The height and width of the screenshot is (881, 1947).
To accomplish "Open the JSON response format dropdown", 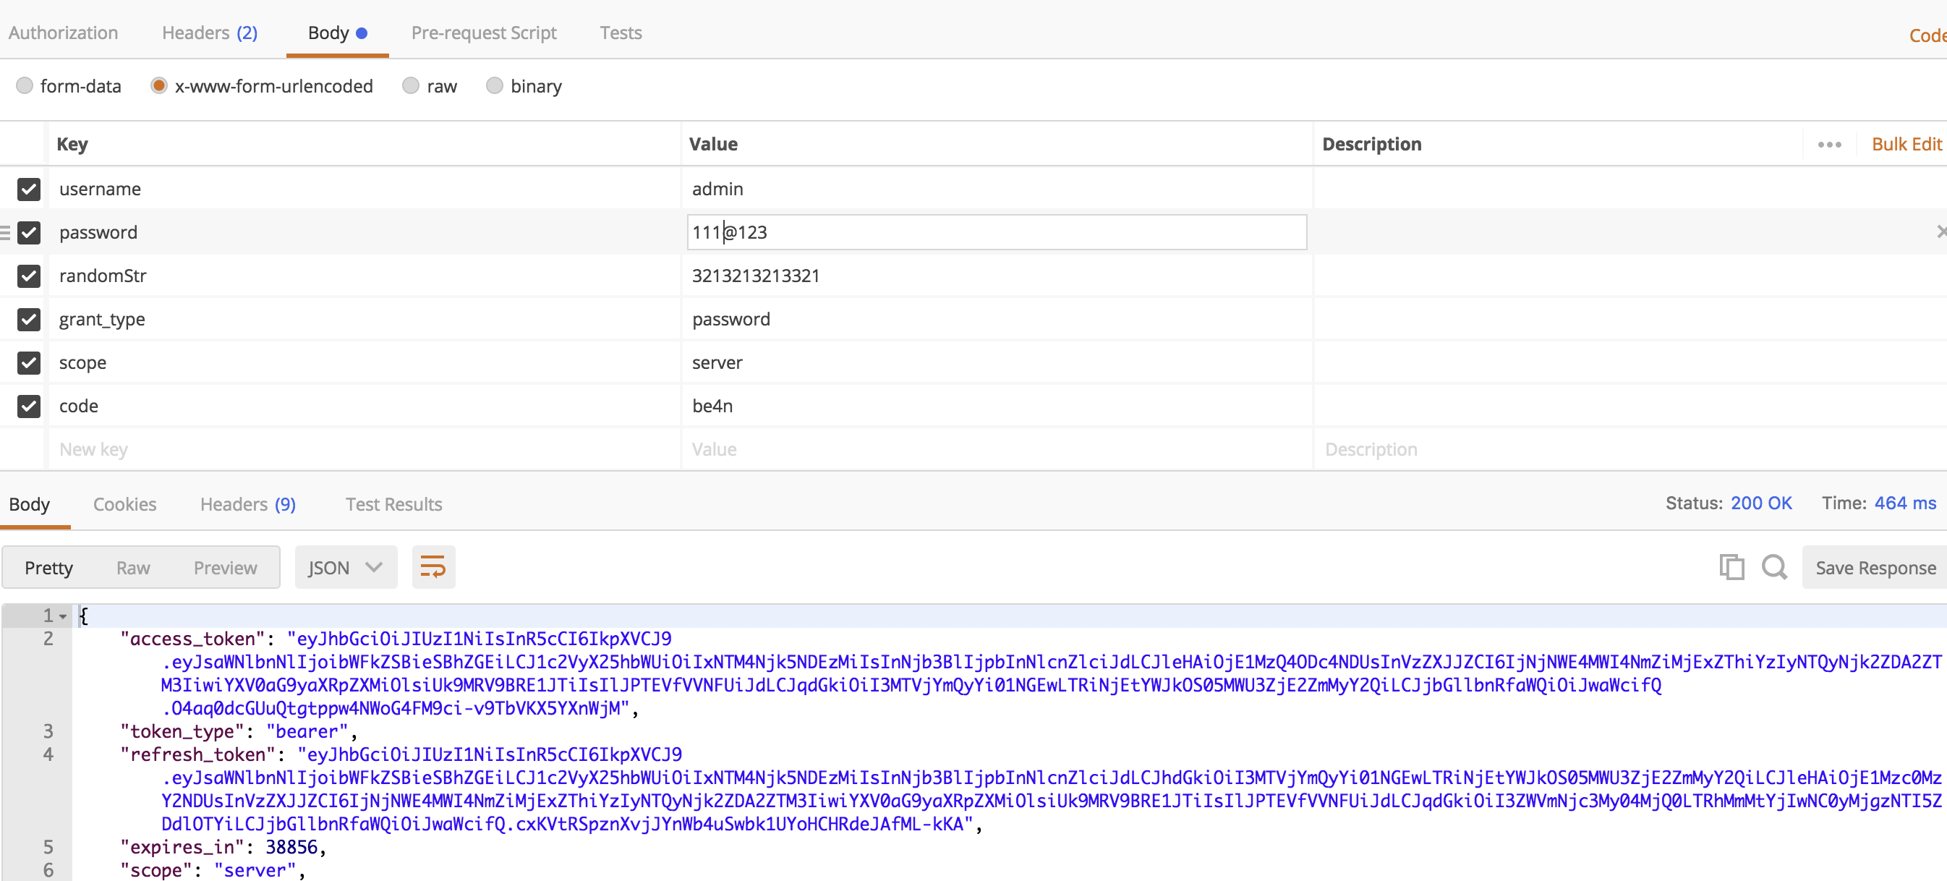I will pos(346,566).
